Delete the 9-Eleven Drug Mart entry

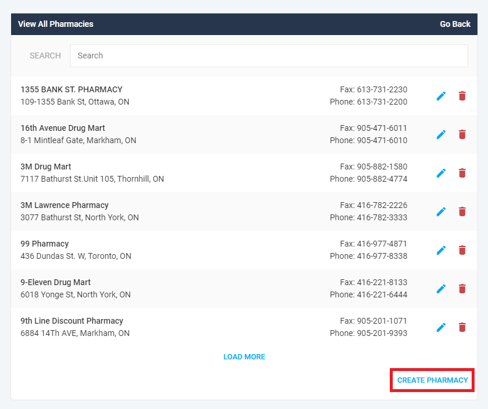(x=462, y=289)
